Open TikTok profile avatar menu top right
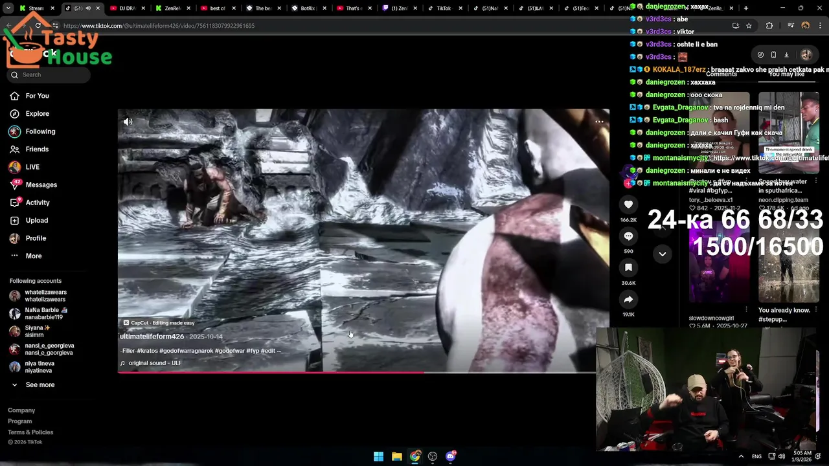 [806, 55]
